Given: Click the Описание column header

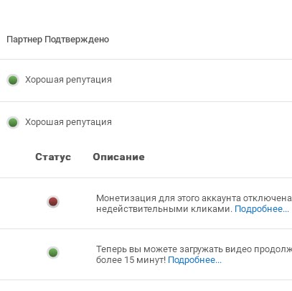Looking at the screenshot, I should point(118,157).
